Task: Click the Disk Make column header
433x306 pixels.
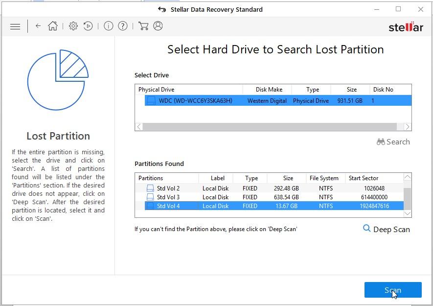Action: [267, 90]
